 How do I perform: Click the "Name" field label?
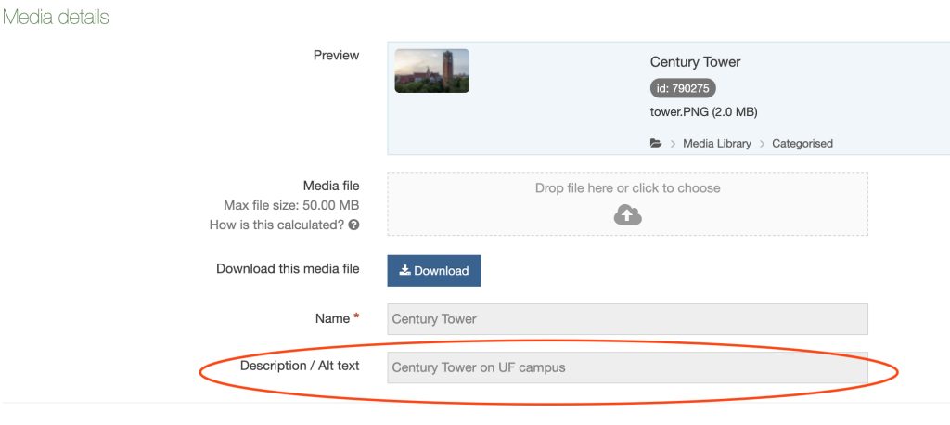click(x=332, y=318)
